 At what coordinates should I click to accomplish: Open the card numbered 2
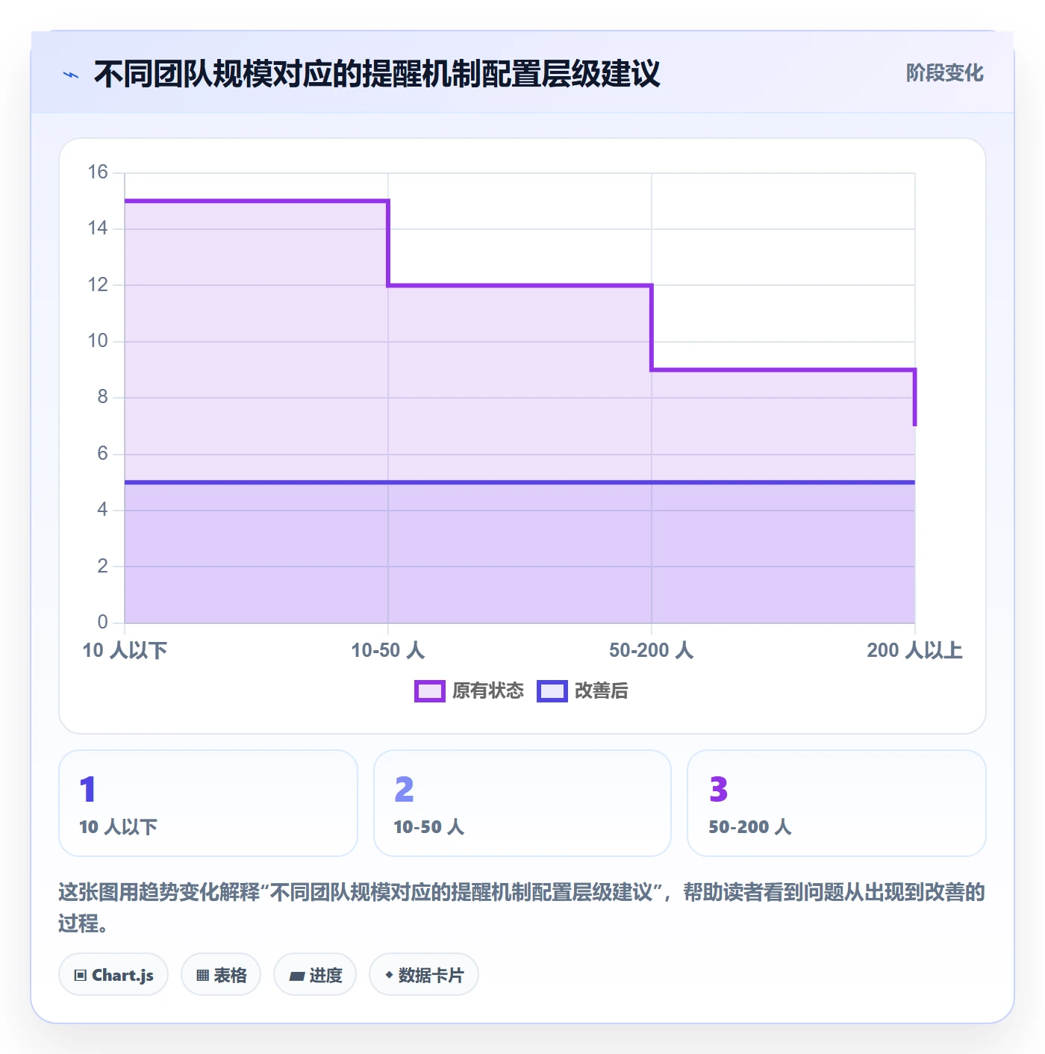pyautogui.click(x=522, y=803)
